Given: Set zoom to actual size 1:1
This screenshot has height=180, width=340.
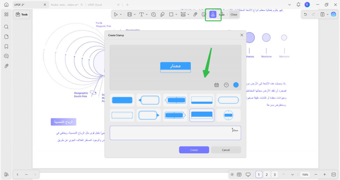Looking at the screenshot, I should point(333,174).
